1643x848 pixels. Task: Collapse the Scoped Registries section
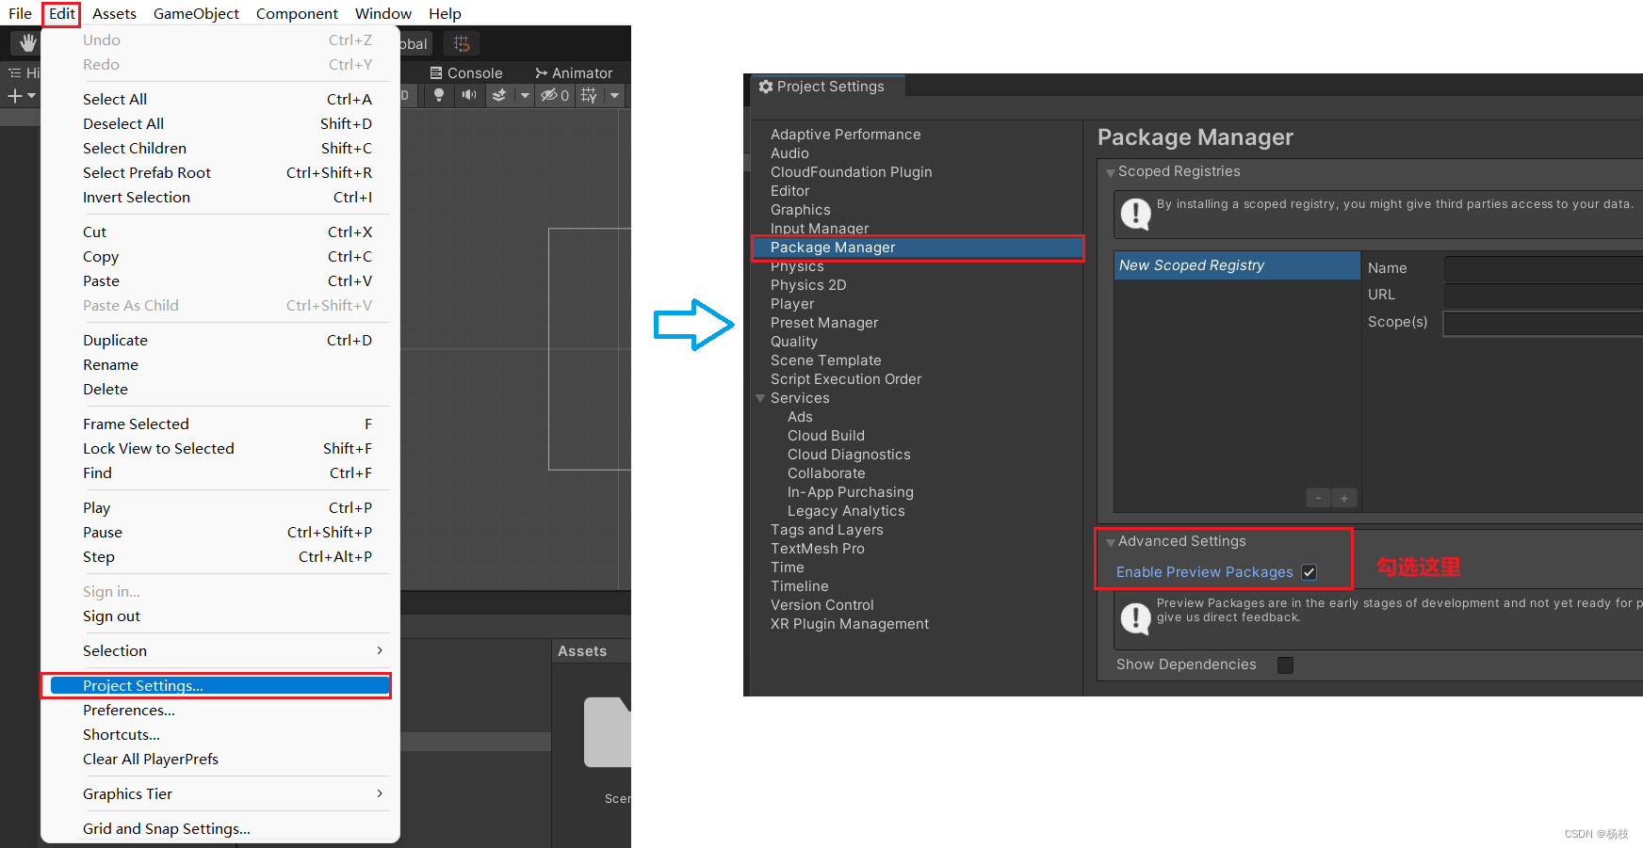coord(1111,172)
